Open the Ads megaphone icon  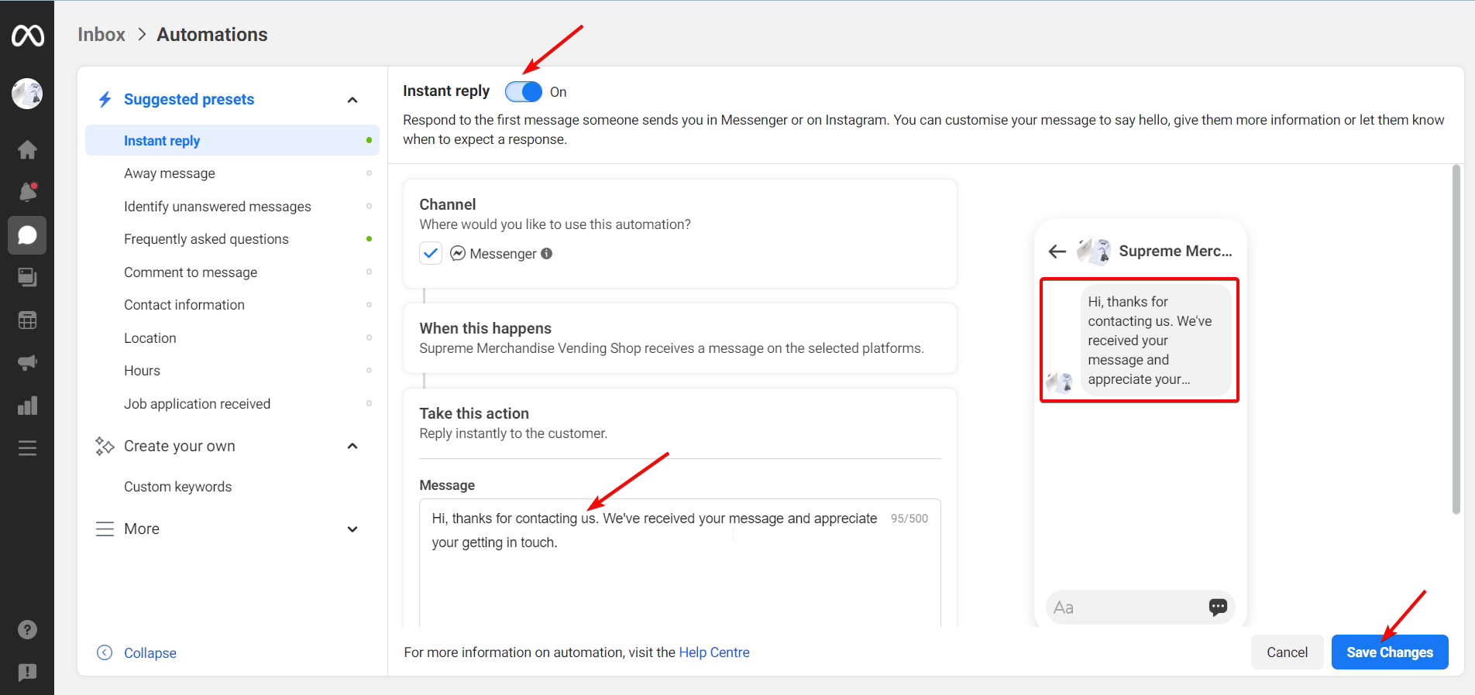click(27, 362)
